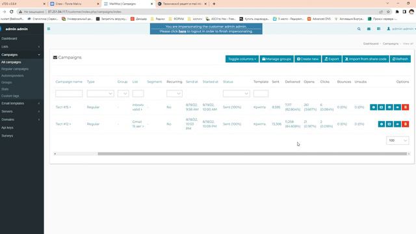Click the Campaign name filter input

[69, 94]
